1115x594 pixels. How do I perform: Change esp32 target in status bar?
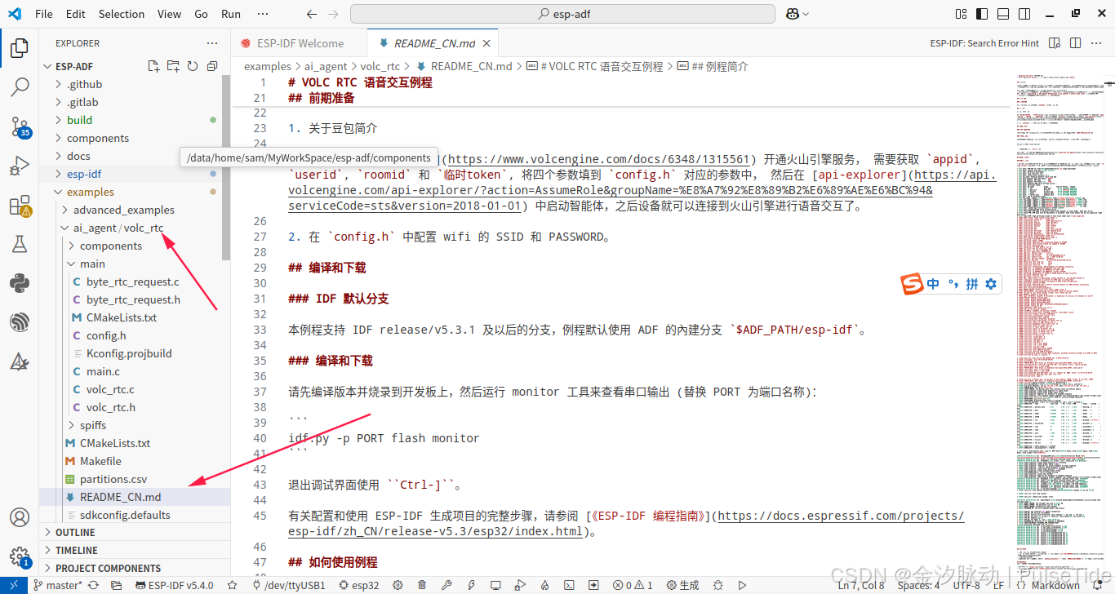click(358, 585)
